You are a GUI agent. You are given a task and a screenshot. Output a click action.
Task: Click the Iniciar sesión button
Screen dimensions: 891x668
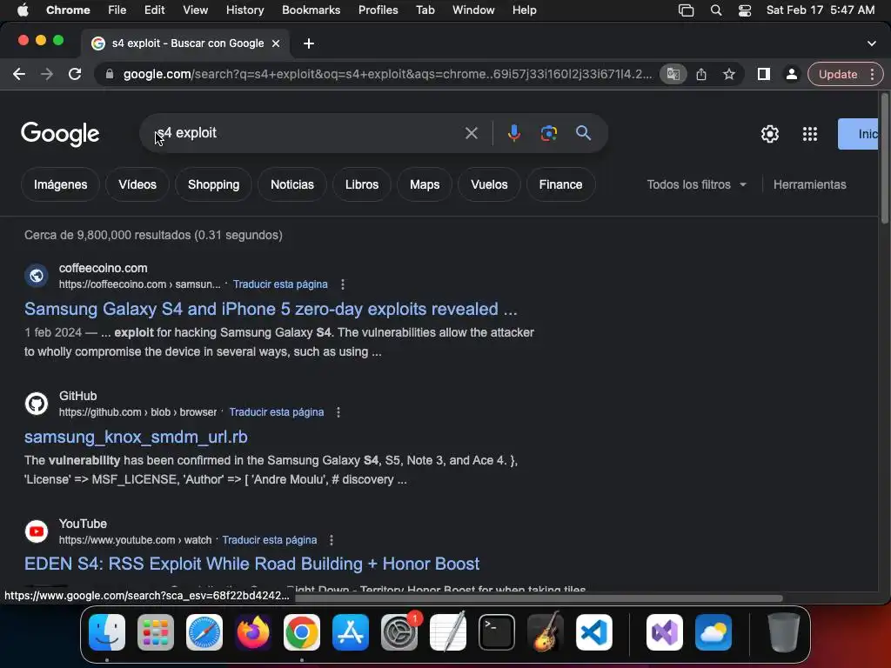click(x=858, y=134)
